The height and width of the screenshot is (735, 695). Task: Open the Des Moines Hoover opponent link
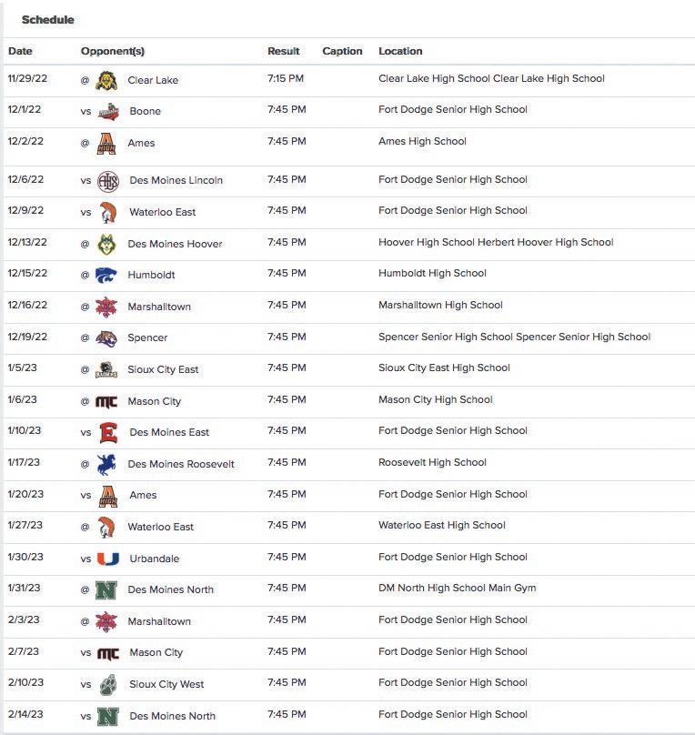pos(175,244)
